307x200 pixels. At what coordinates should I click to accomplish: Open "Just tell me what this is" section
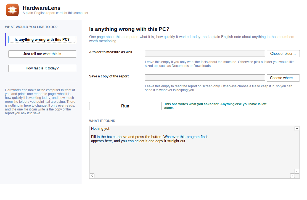pyautogui.click(x=42, y=54)
